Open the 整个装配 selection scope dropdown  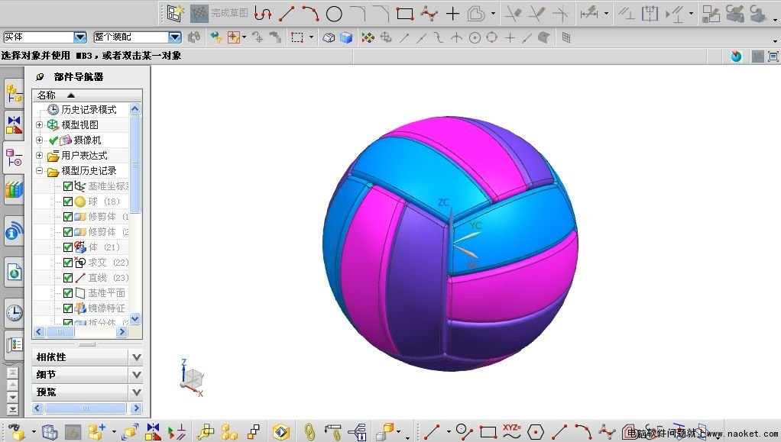[175, 37]
